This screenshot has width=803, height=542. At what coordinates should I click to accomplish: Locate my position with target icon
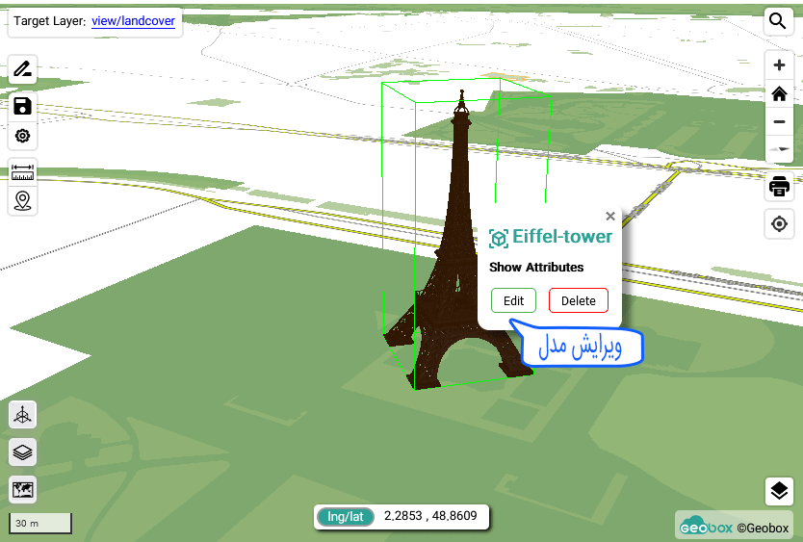point(779,224)
